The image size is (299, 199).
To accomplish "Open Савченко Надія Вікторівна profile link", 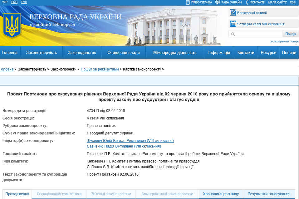I will tap(124, 146).
